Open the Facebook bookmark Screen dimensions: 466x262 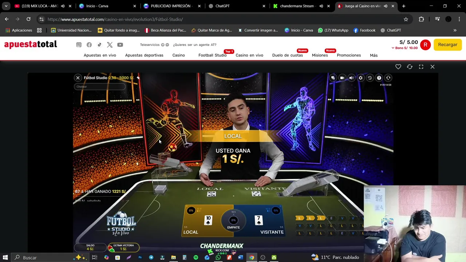coord(364,30)
